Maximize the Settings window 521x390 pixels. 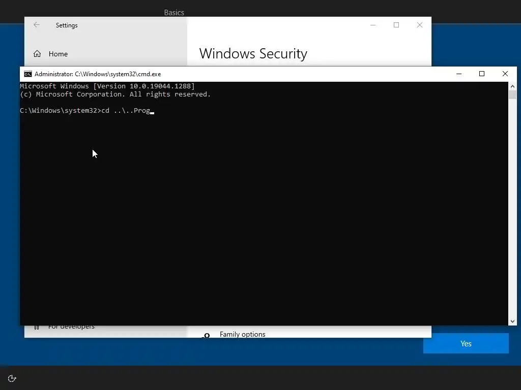[x=396, y=25]
